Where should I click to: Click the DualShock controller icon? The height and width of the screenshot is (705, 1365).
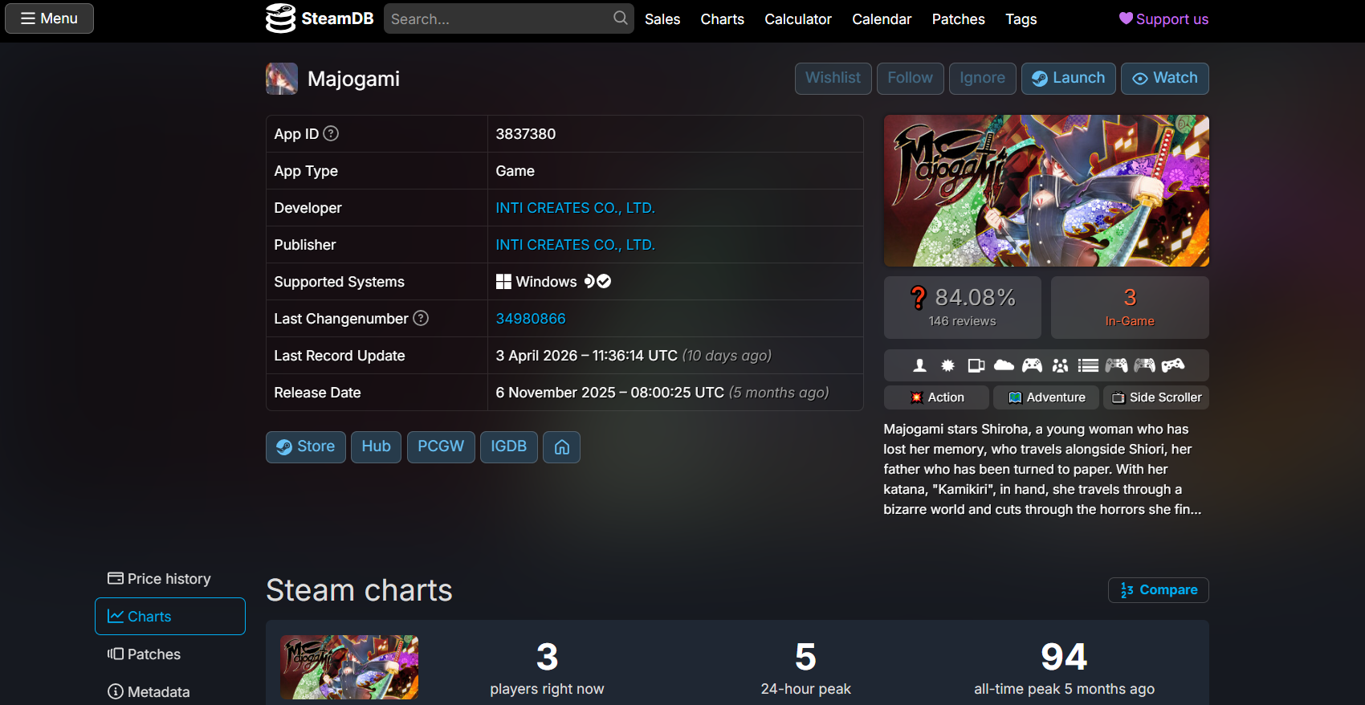(x=1117, y=365)
